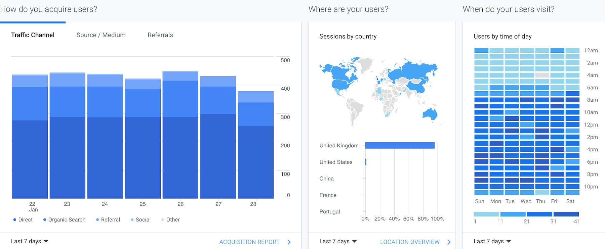The width and height of the screenshot is (605, 249).
Task: Click the United Kingdom sessions bar
Action: pos(400,145)
